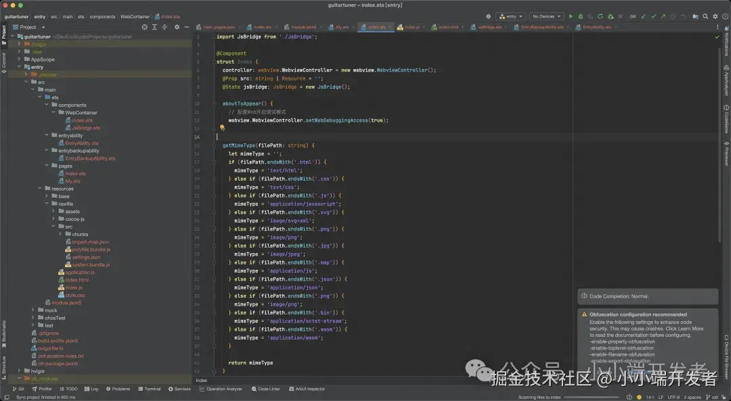731x401 pixels.
Task: Open the Project view selector dropdown
Action: 29,27
